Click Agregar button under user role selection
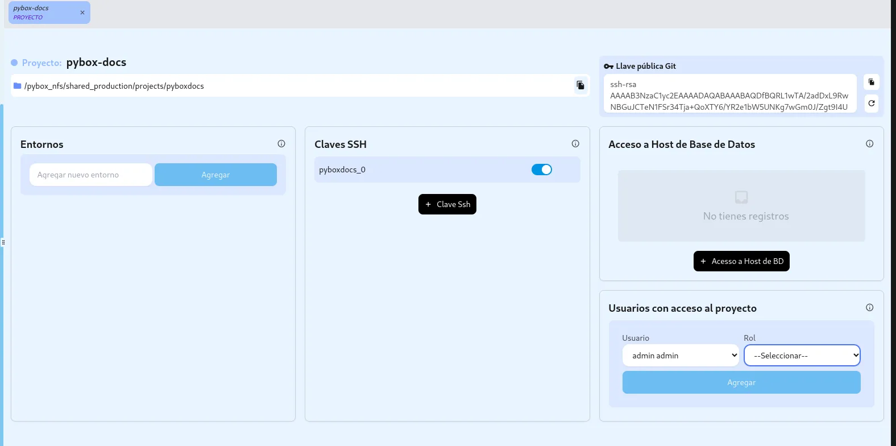The width and height of the screenshot is (896, 446). (x=741, y=382)
